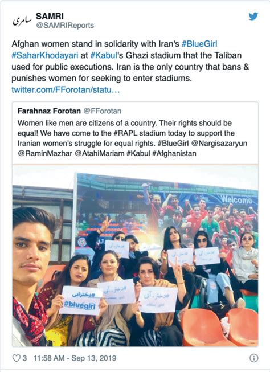Screen dimensions: 270x372
Task: Open the SAMRI account name
Action: pos(50,16)
